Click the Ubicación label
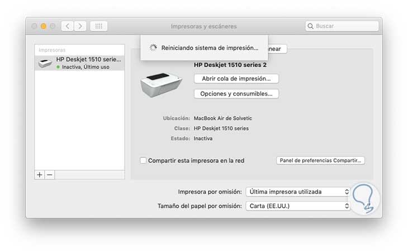408x252 pixels. [x=177, y=118]
